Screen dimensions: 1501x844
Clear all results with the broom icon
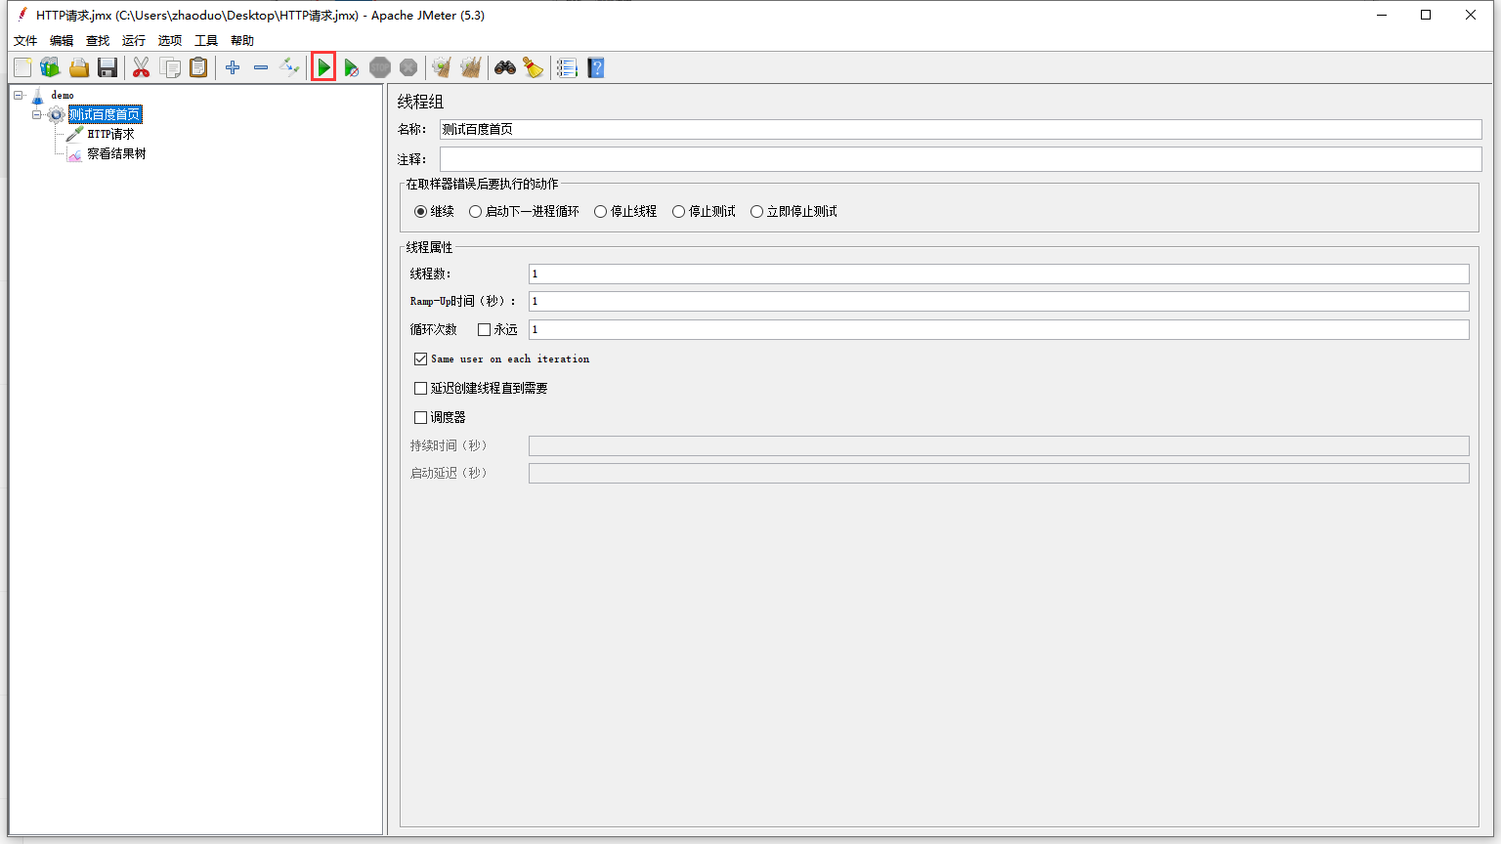(x=471, y=66)
